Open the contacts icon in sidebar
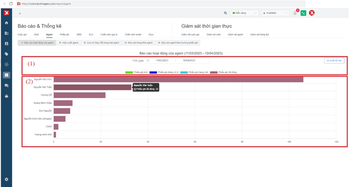Screen dimensions: 349x187 [6, 44]
